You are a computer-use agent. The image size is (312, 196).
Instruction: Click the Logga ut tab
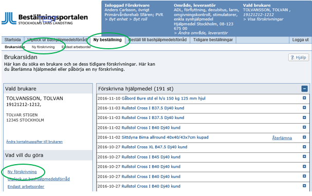(300, 40)
